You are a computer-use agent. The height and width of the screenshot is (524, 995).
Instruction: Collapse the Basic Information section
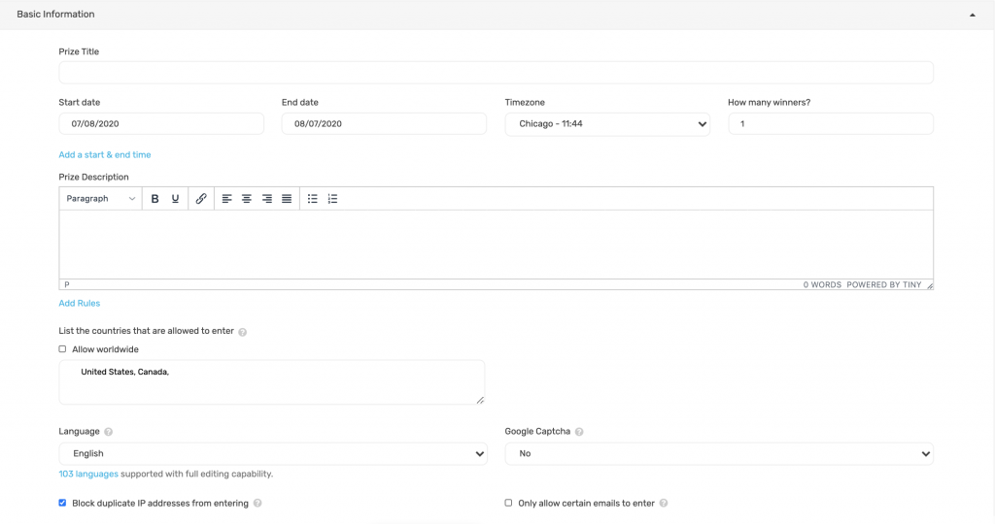tap(972, 15)
